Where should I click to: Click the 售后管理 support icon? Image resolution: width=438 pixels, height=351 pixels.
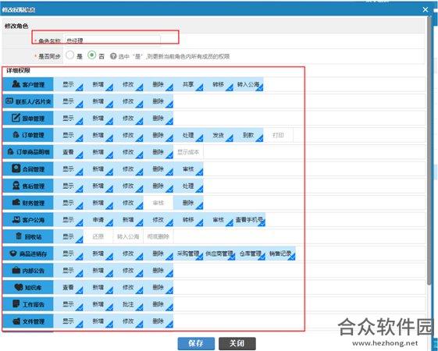point(16,186)
